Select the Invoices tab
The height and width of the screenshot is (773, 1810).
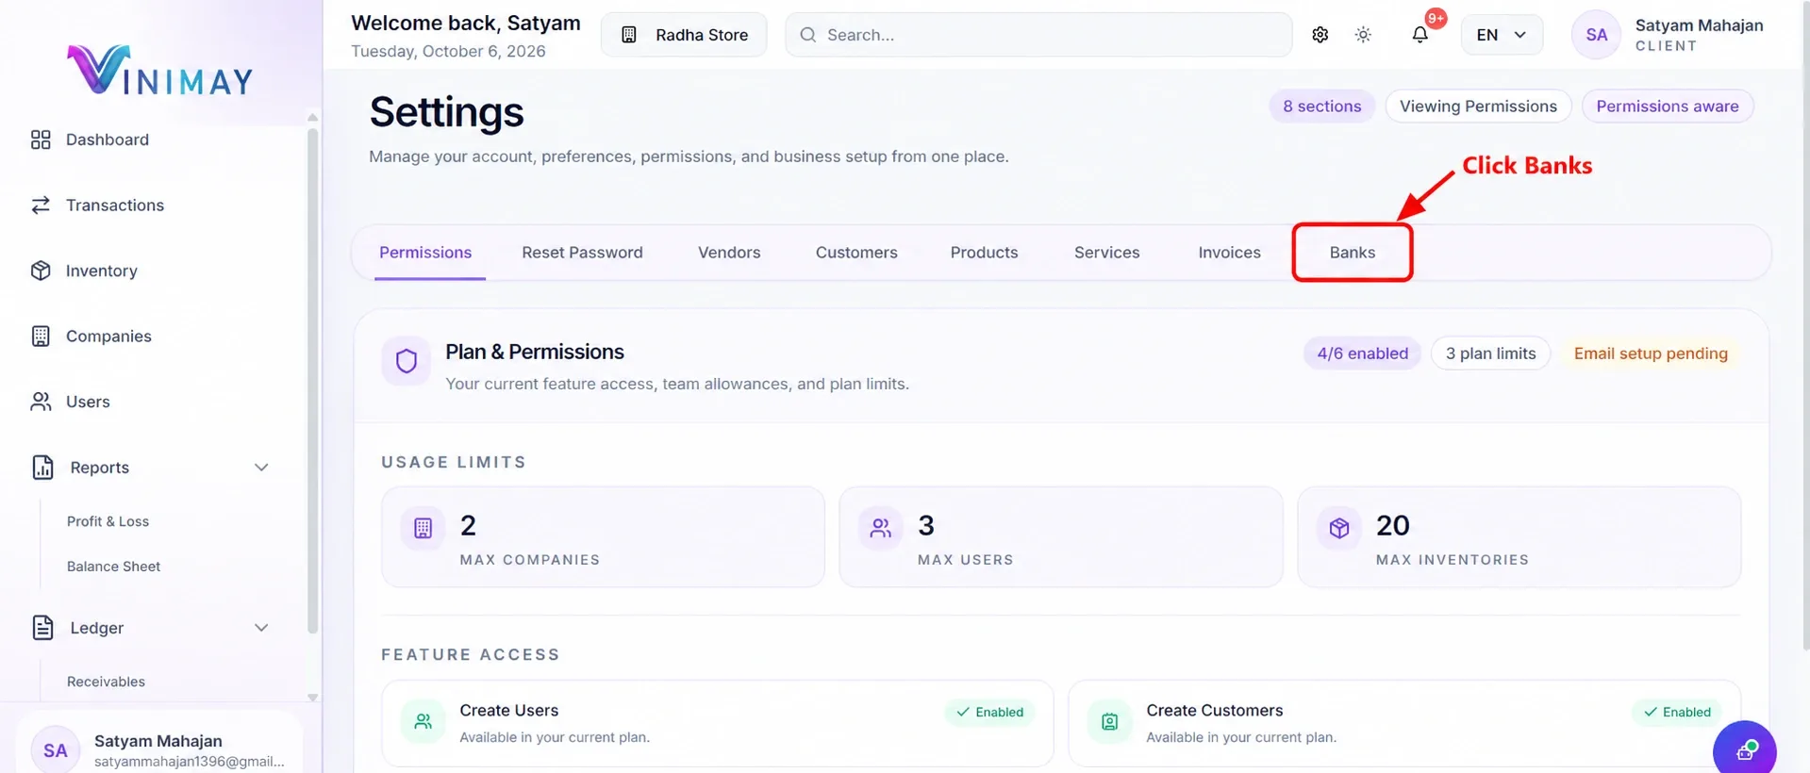pos(1229,253)
